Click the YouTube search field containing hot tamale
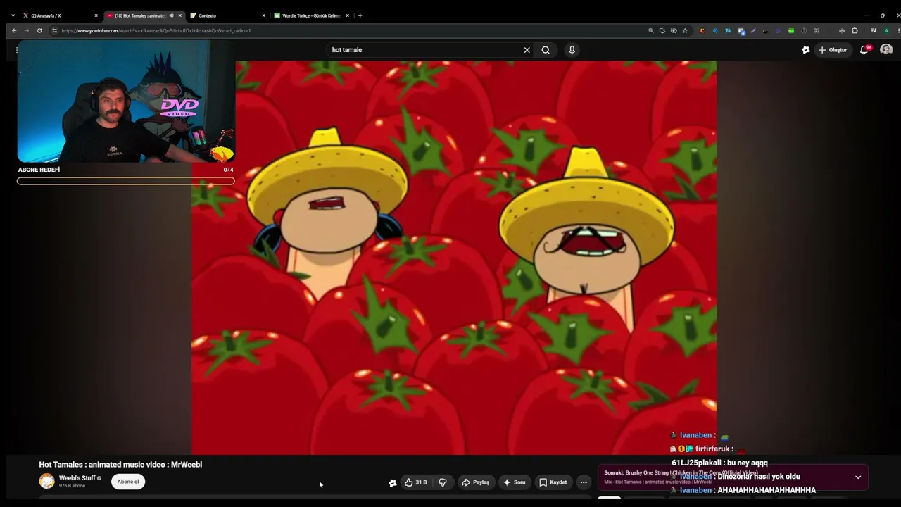Screen dimensions: 901x507 pyautogui.click(x=425, y=50)
